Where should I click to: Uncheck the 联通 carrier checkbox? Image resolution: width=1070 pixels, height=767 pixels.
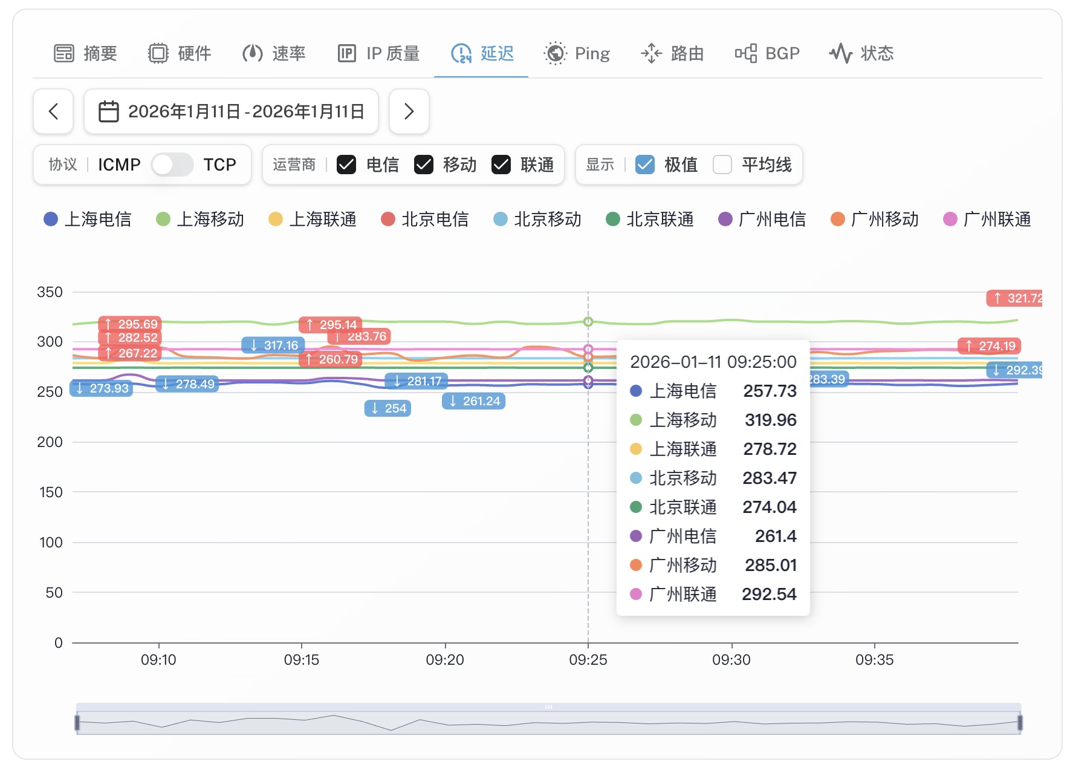point(501,165)
